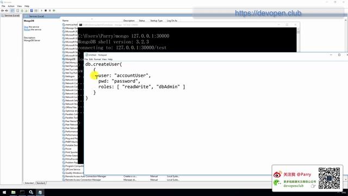348x196 pixels.
Task: Click the console window vertical scrollbar
Action: [298, 40]
